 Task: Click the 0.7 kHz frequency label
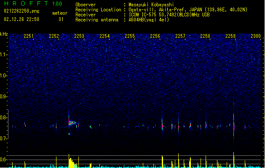pyautogui.click(x=4, y=139)
